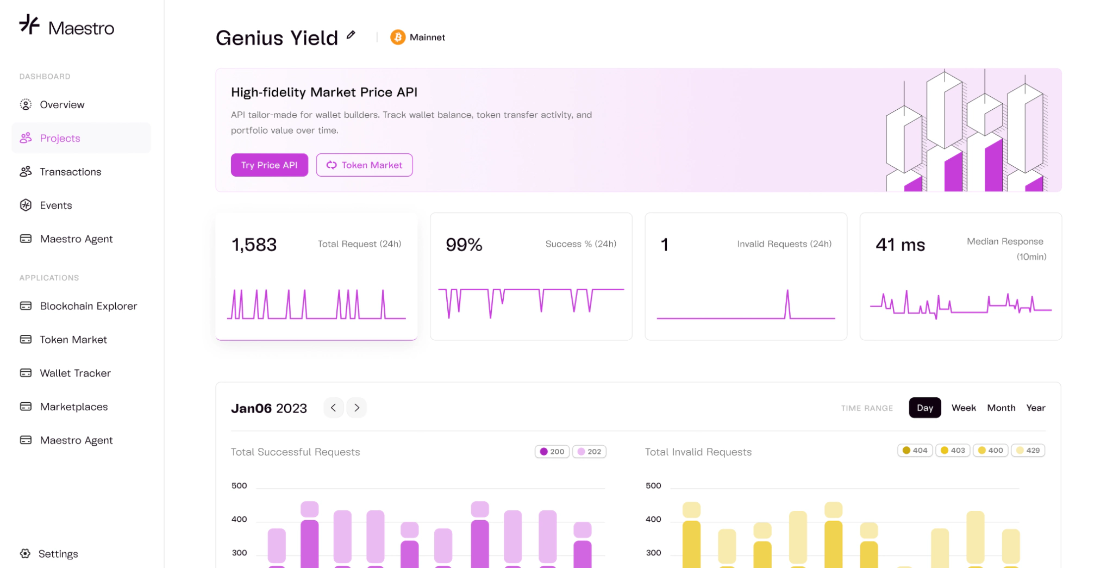This screenshot has width=1113, height=568.
Task: Click the High-fidelity Market Price API heading
Action: tap(324, 92)
